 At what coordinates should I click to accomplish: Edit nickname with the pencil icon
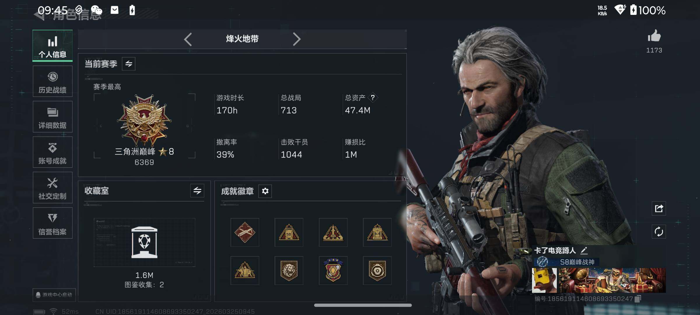584,251
